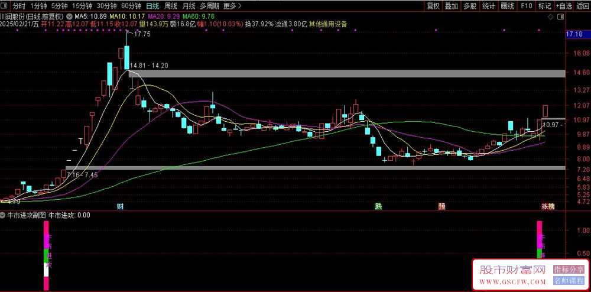The image size is (591, 292).
Task: Click the 统计 statistics button
Action: click(x=489, y=6)
